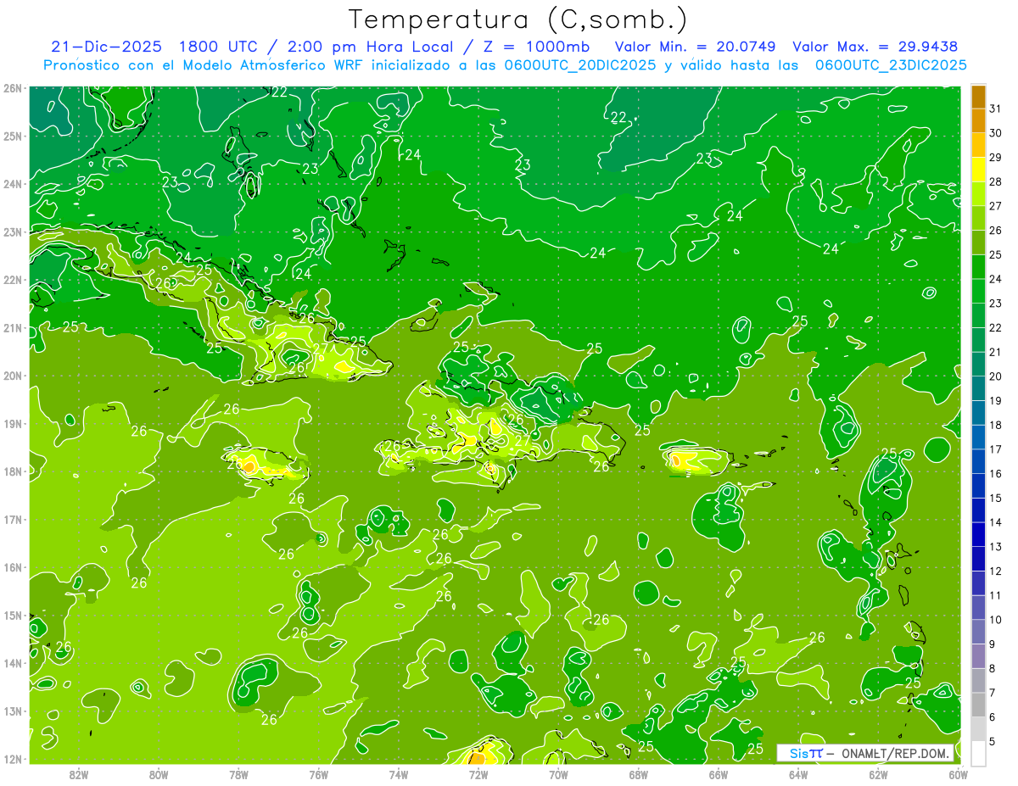Image resolution: width=1018 pixels, height=786 pixels.
Task: Click the '70W' longitude axis label
Action: [558, 775]
